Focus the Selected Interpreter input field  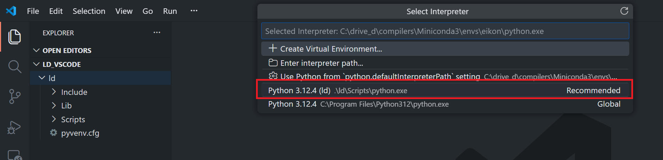coord(445,31)
